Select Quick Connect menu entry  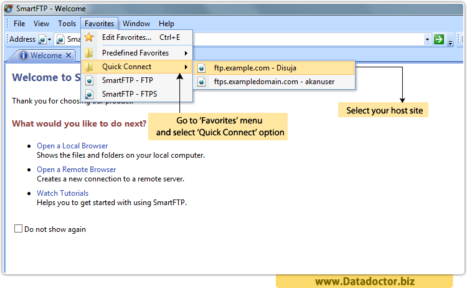tap(137, 67)
